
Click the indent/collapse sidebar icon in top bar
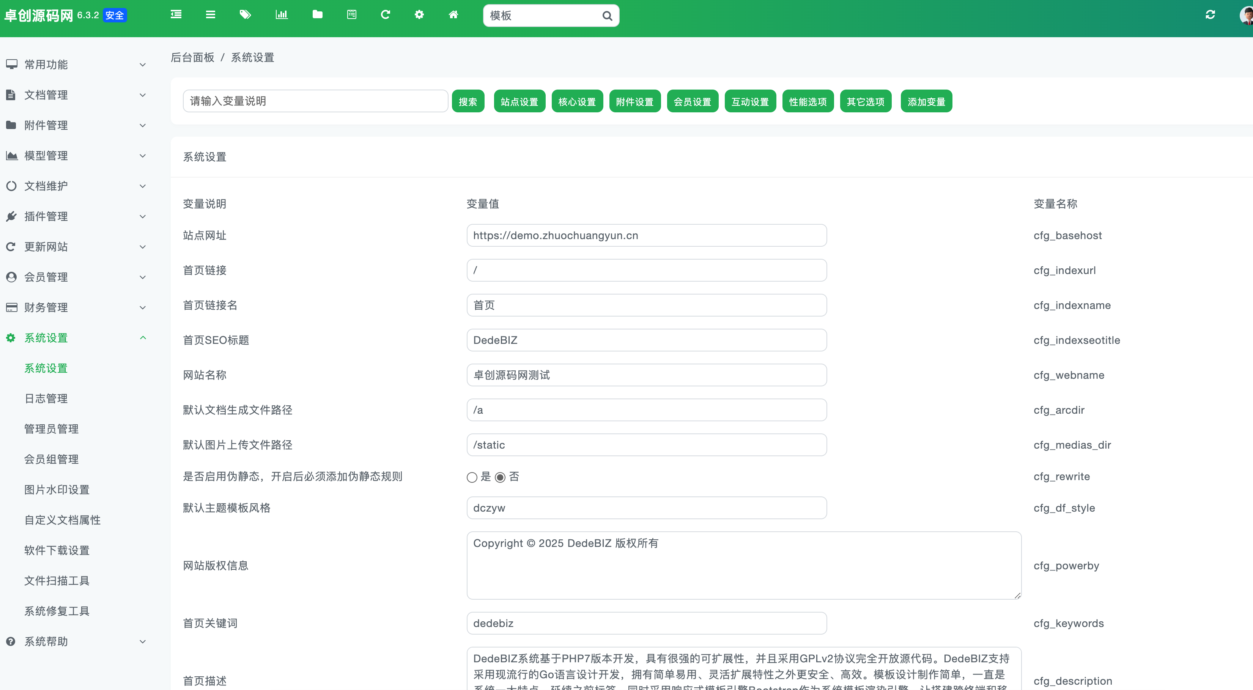click(176, 14)
